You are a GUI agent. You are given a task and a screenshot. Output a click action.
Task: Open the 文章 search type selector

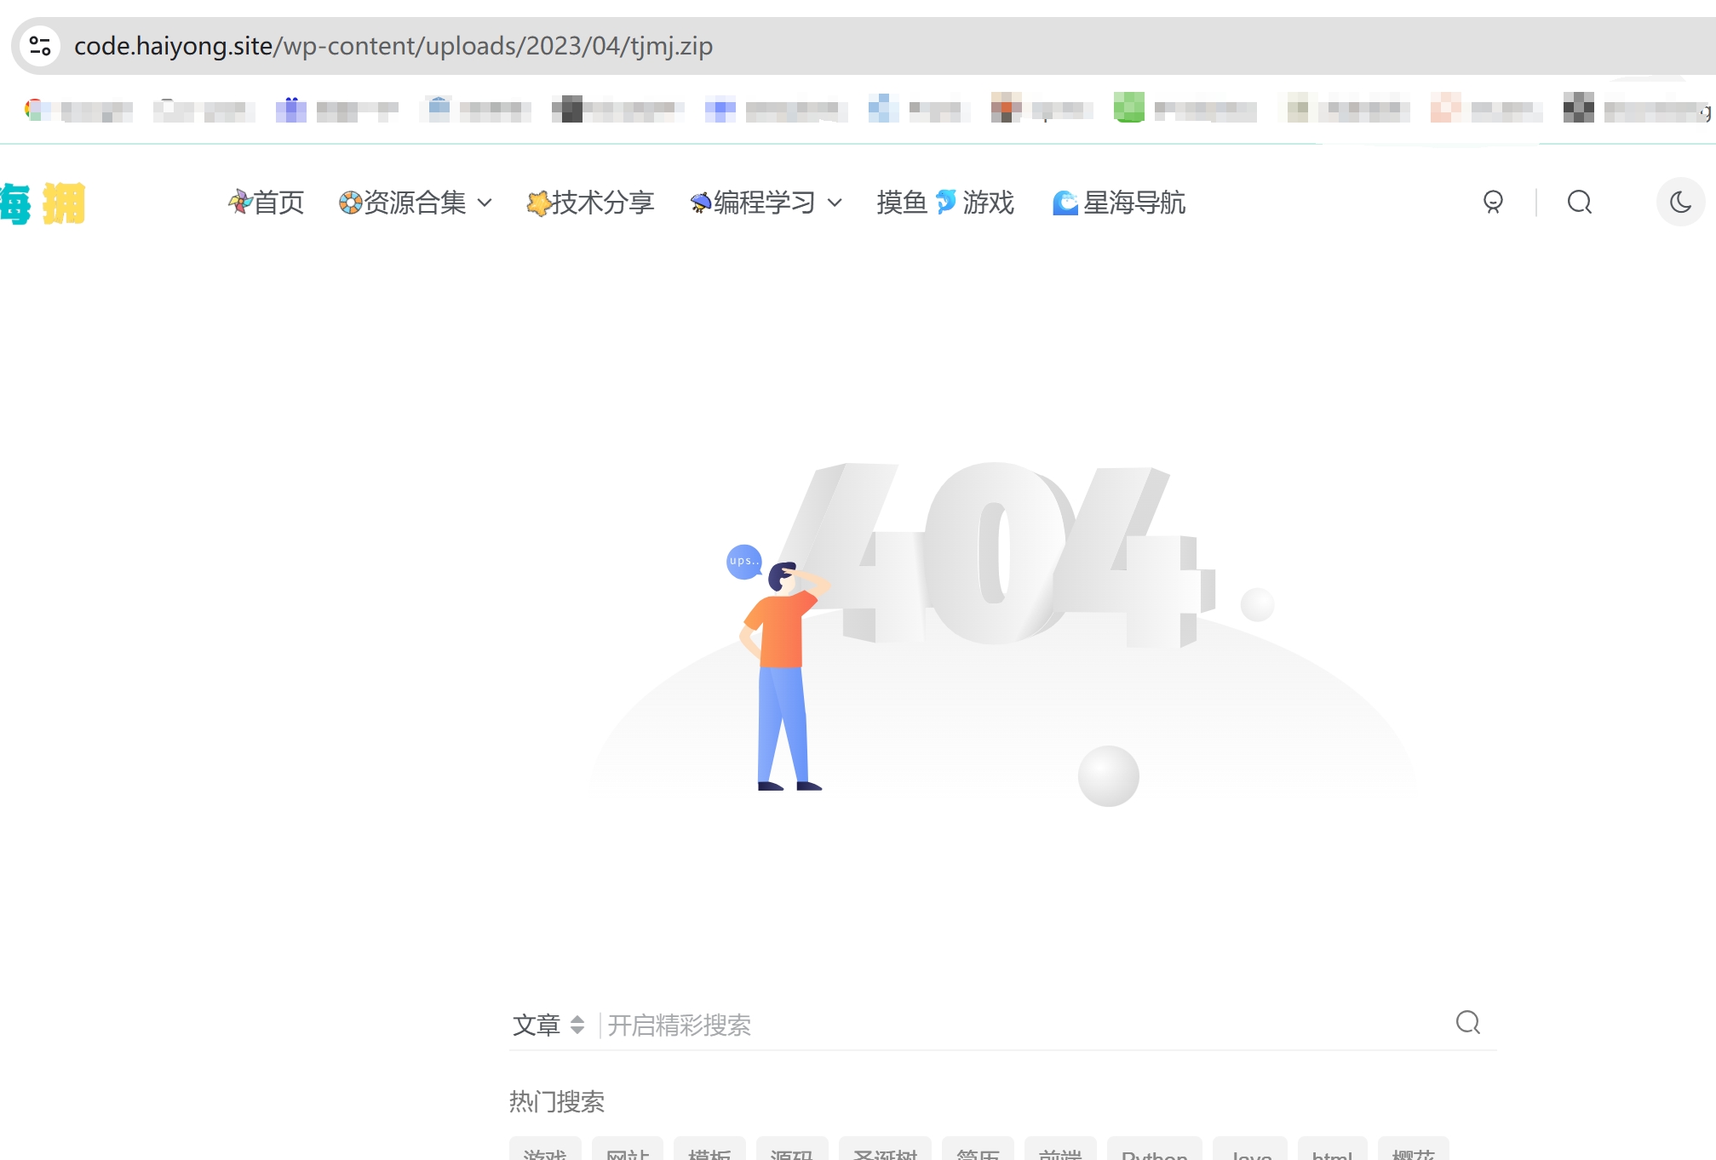click(548, 1025)
